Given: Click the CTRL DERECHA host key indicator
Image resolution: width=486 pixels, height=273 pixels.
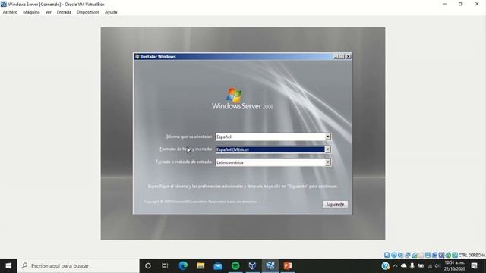Looking at the screenshot, I should [472, 255].
